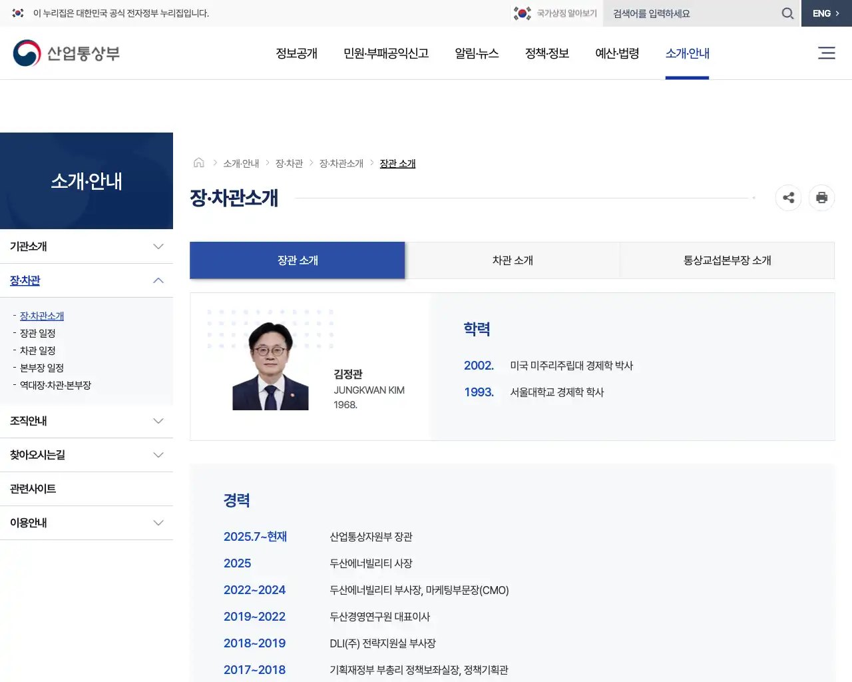Open the 장관 일정 sidebar link

point(37,333)
